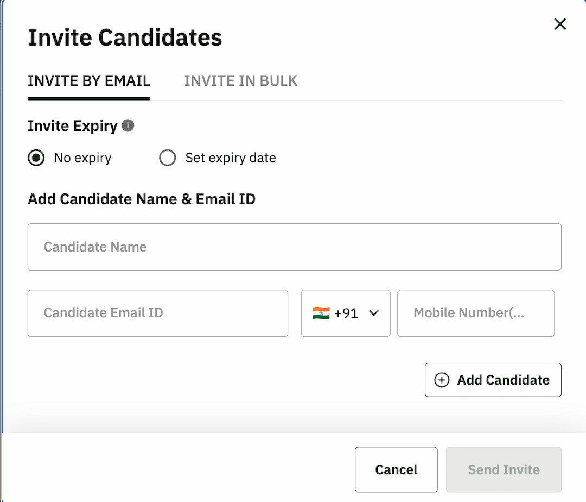Click the Send Invite button
This screenshot has height=502, width=586.
click(504, 469)
